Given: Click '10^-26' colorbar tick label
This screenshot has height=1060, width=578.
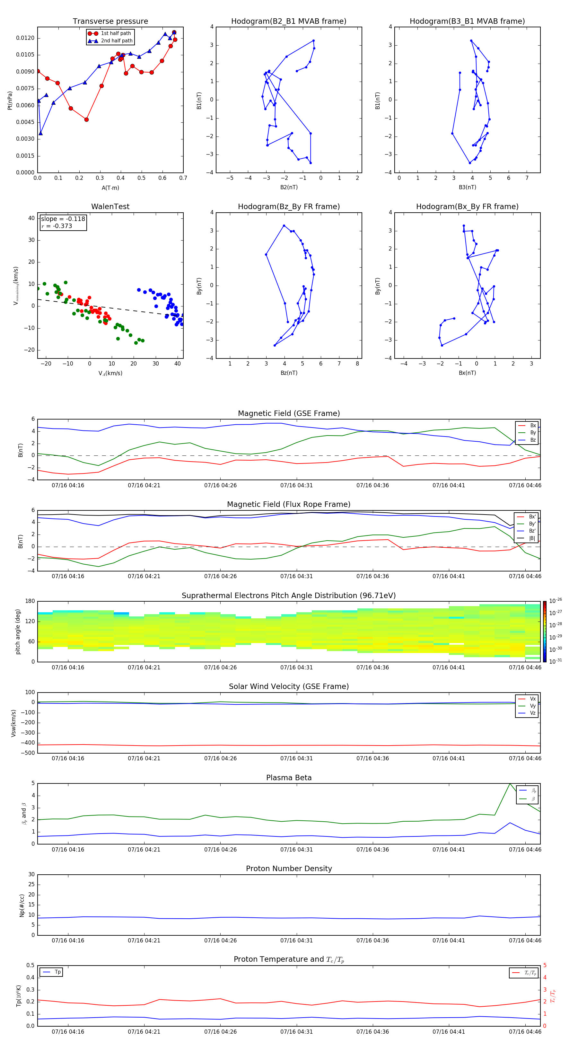Looking at the screenshot, I should point(556,601).
